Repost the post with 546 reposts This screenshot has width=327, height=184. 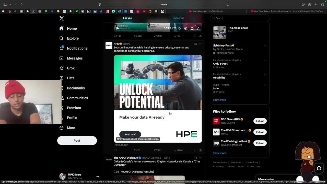click(138, 36)
